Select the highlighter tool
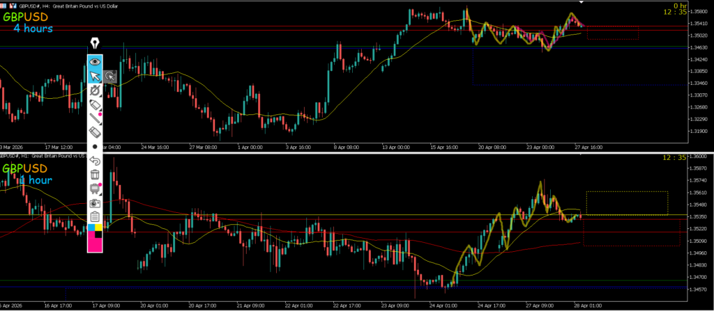The width and height of the screenshot is (714, 311). click(95, 104)
